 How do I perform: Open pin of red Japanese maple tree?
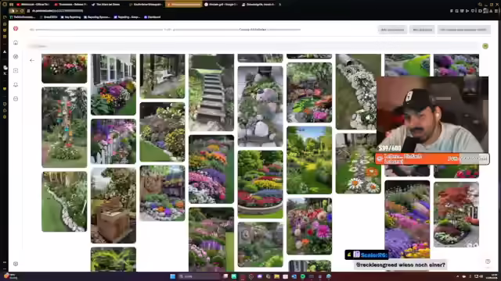coord(456,215)
